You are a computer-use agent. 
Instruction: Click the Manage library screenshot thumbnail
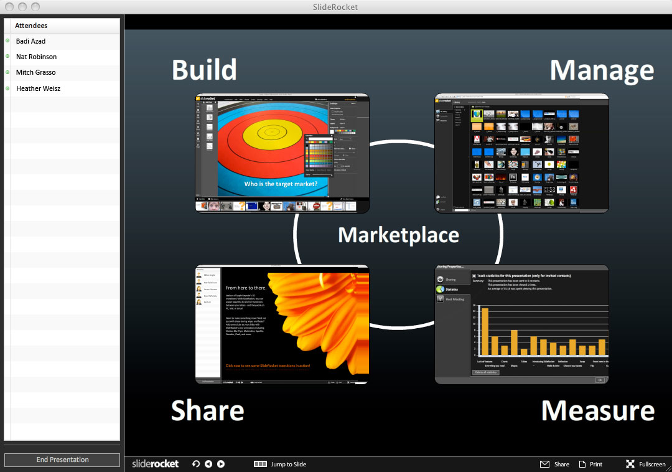tap(521, 153)
